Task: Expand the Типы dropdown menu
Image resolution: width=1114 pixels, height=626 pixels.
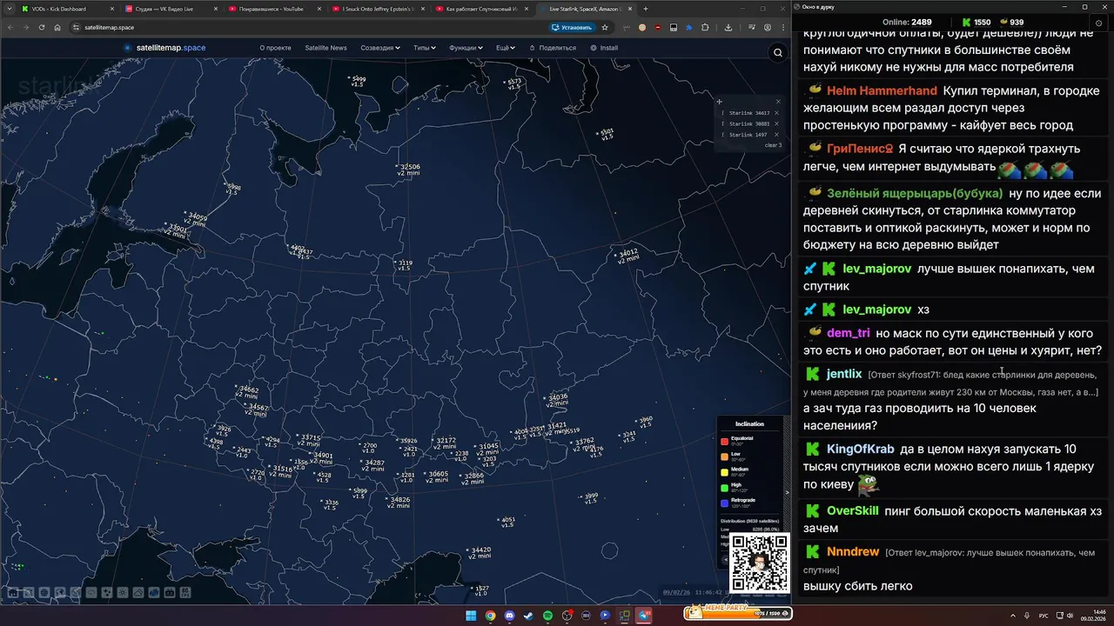Action: [x=425, y=48]
